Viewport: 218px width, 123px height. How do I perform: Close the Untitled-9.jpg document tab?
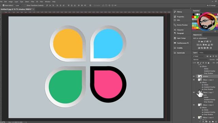[x=33, y=9]
